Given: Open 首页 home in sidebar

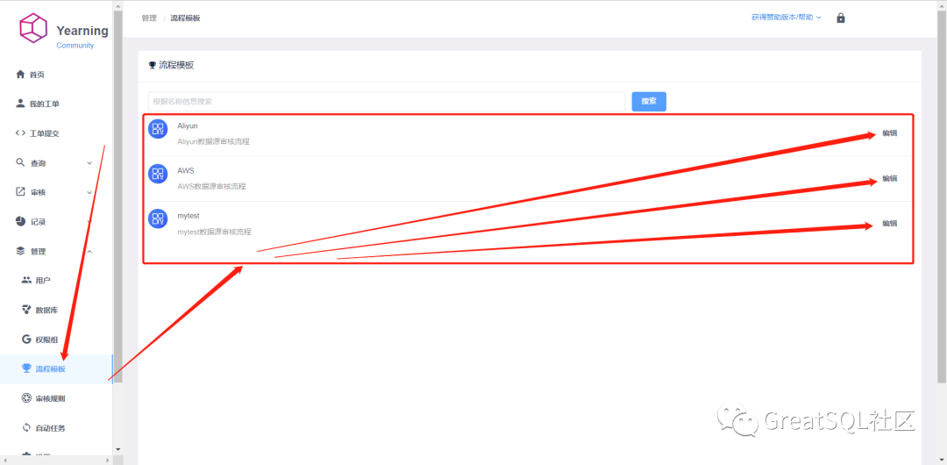Looking at the screenshot, I should pyautogui.click(x=36, y=75).
